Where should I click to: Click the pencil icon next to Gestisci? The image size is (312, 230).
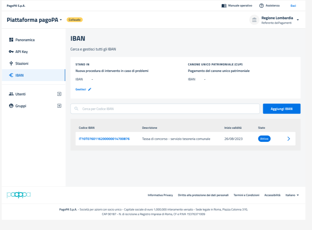click(x=90, y=90)
